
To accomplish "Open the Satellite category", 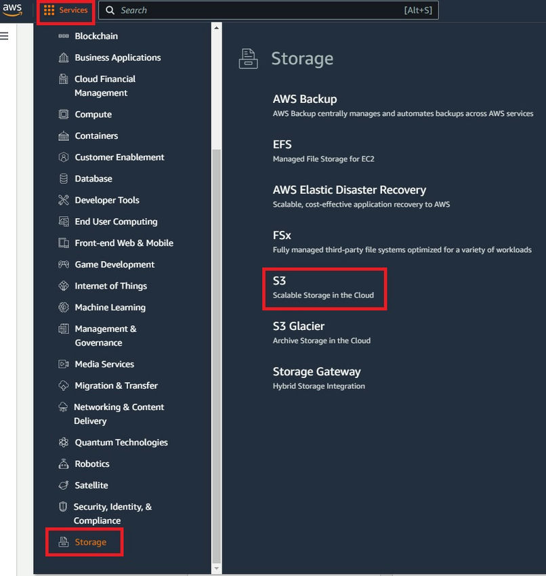I will [91, 485].
